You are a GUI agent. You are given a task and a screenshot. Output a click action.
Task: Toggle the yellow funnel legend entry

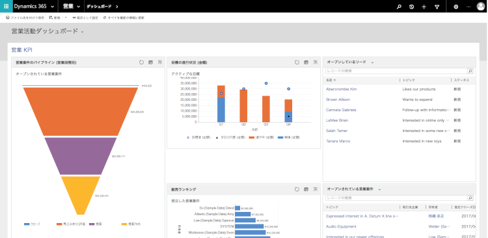coord(131,224)
